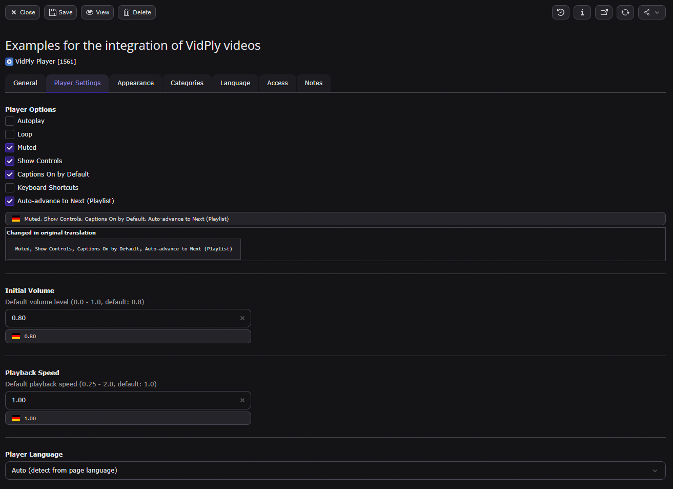Open the share dropdown
Image resolution: width=673 pixels, height=489 pixels.
point(652,12)
